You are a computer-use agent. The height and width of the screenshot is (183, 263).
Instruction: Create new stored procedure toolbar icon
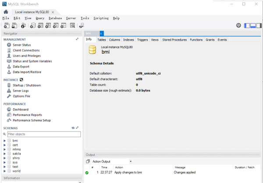pyautogui.click(x=56, y=25)
